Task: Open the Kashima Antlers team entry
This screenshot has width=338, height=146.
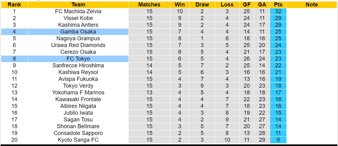Action: point(78,25)
